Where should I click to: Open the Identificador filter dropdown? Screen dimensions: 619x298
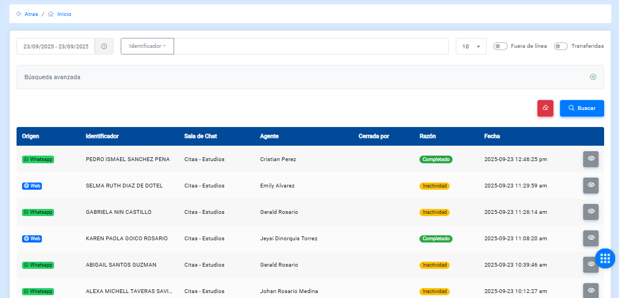[147, 46]
